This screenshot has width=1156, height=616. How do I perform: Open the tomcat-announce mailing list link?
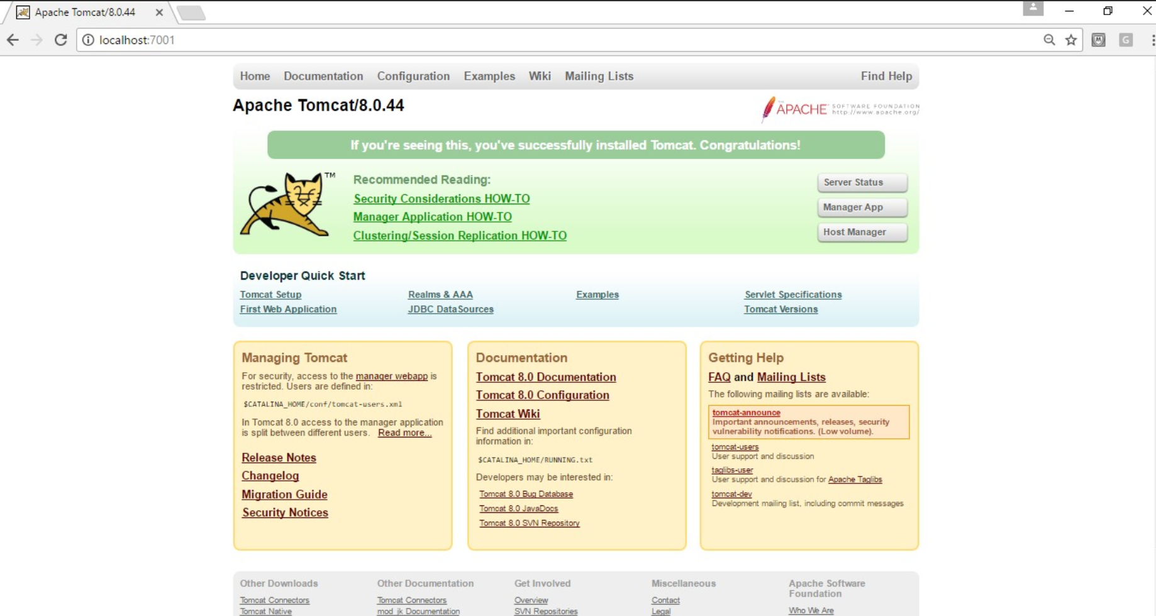[747, 413]
